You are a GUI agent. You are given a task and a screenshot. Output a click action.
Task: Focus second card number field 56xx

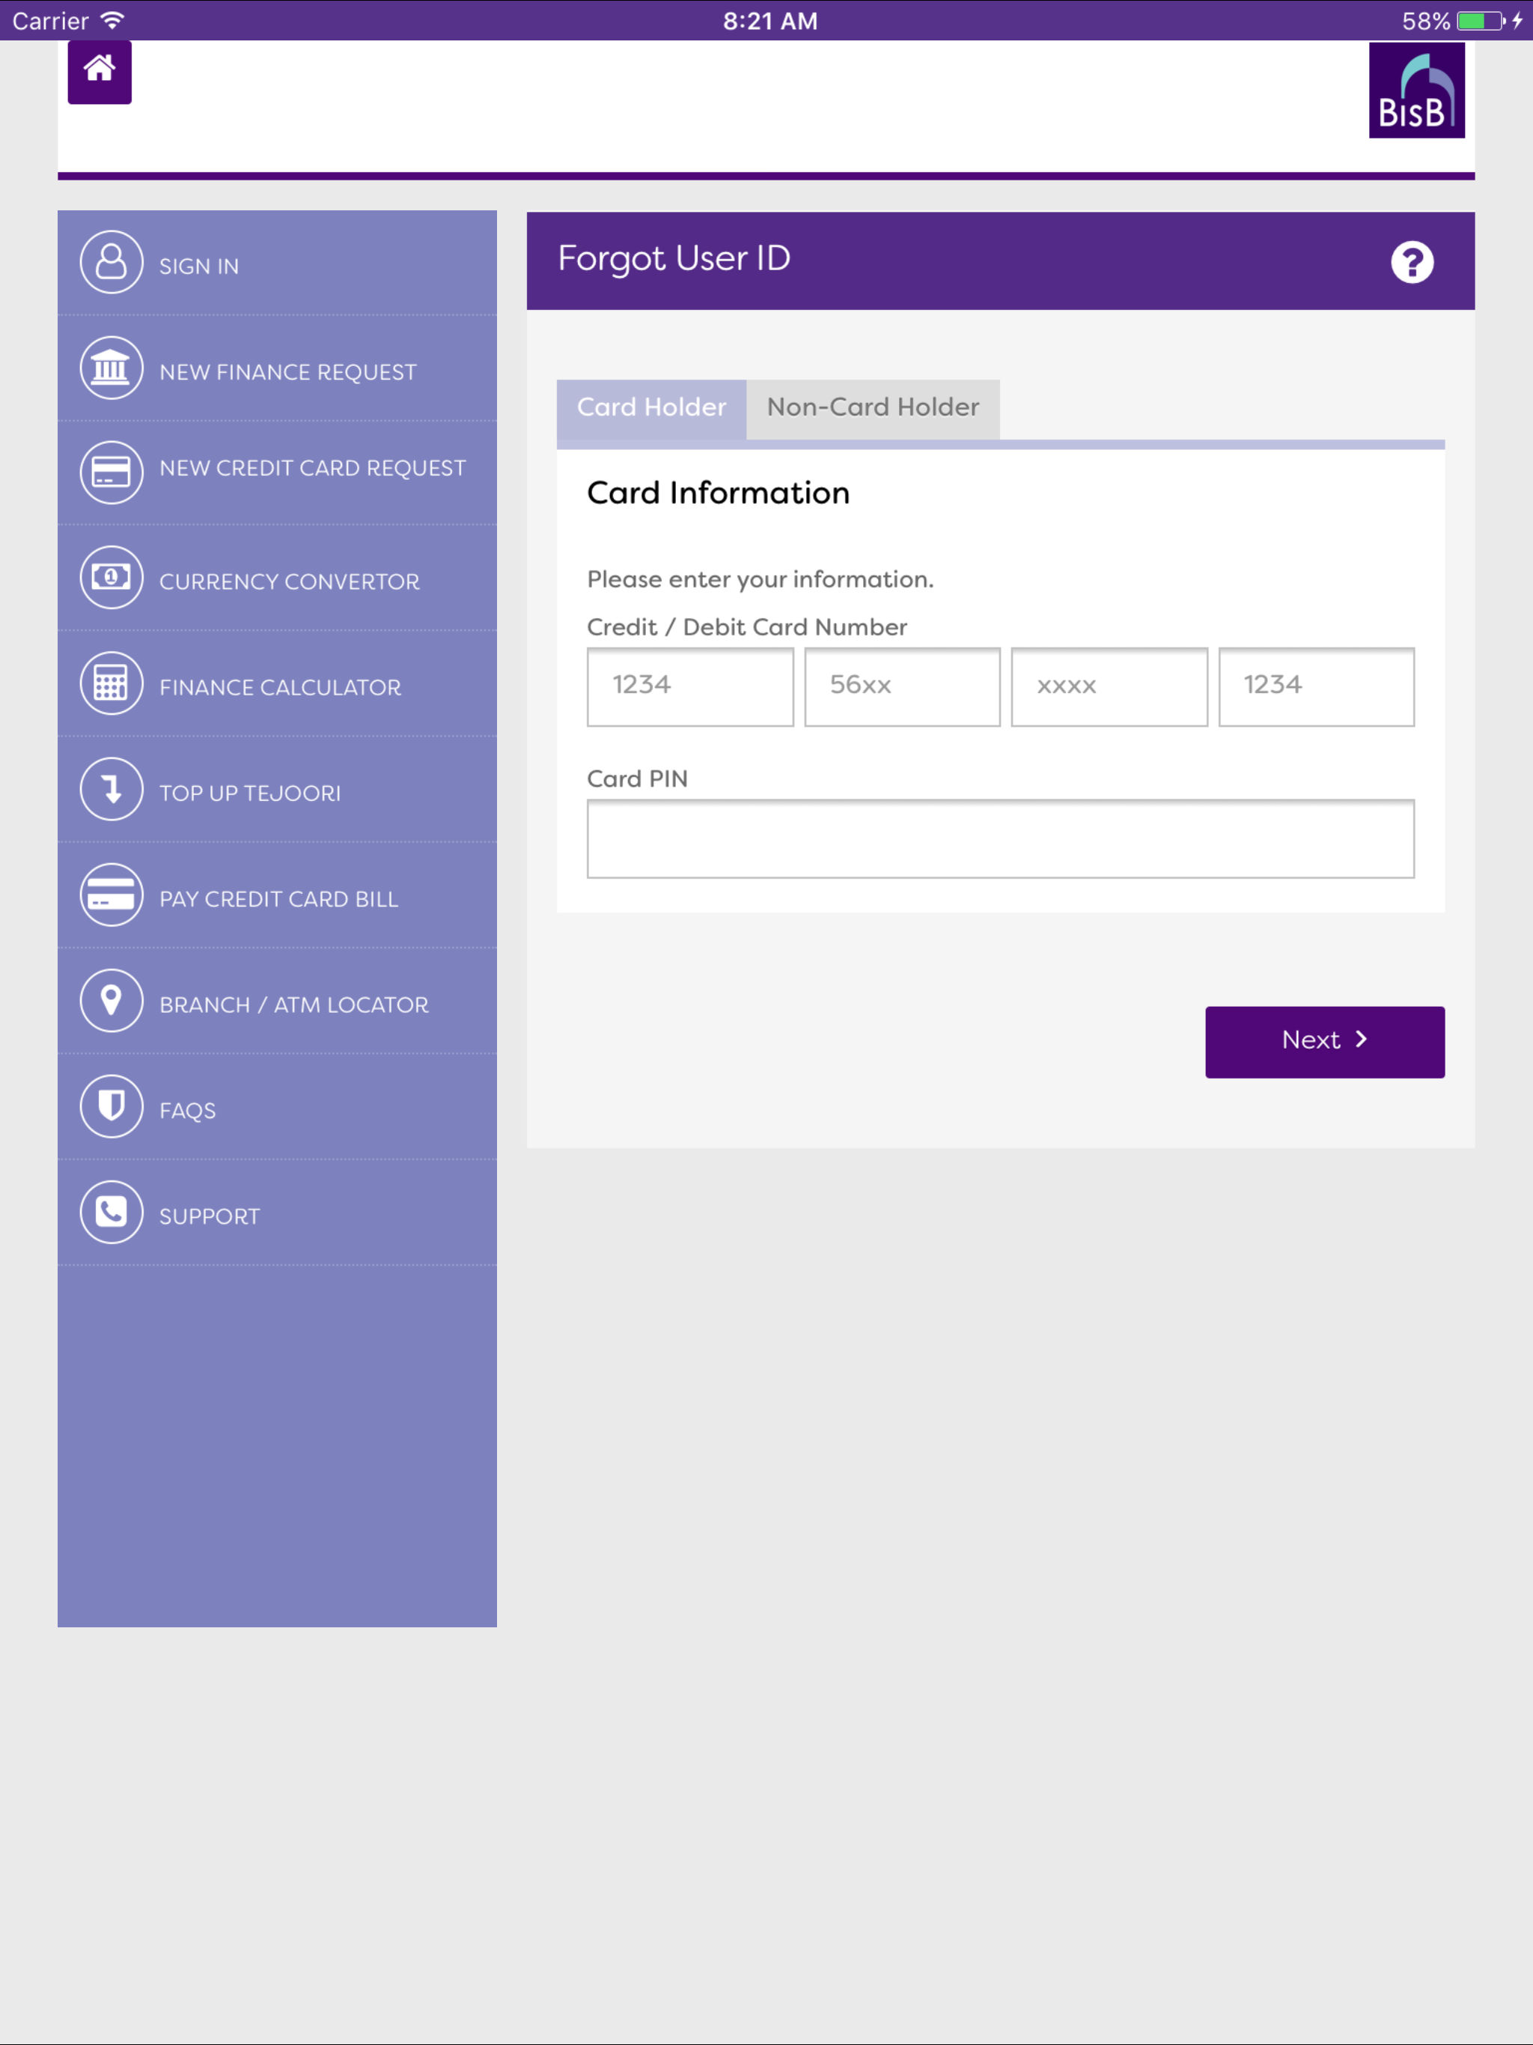(901, 687)
